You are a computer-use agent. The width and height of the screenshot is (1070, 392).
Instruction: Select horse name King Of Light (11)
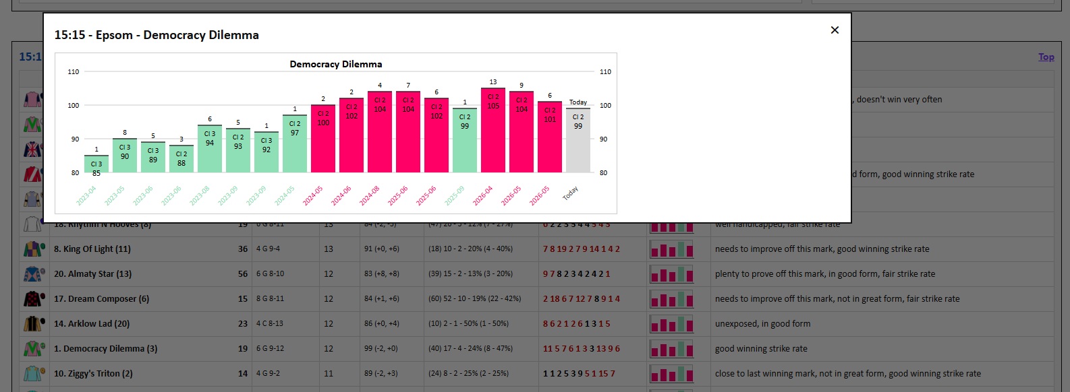92,249
